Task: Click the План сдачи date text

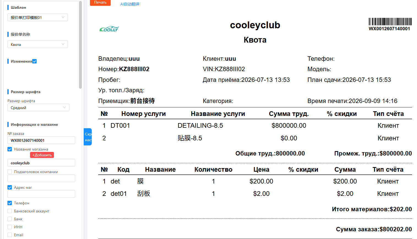Action: coord(349,80)
